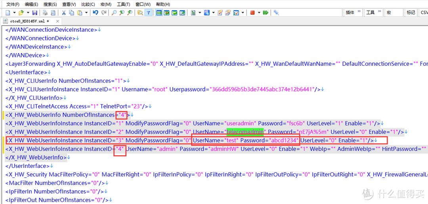The height and width of the screenshot is (204, 428).
Task: Cut selection with the scissors icon
Action: 63,13
